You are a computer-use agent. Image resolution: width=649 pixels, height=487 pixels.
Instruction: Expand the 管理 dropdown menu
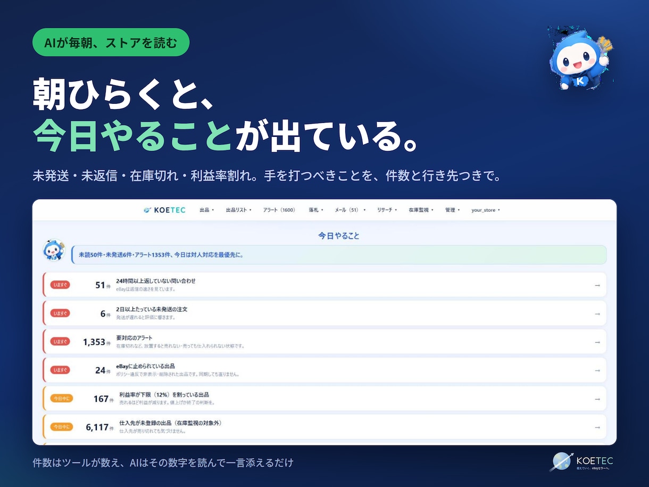452,210
